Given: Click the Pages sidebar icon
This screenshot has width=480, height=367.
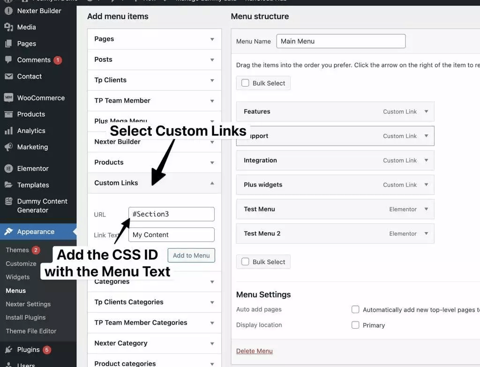Looking at the screenshot, I should click(8, 44).
